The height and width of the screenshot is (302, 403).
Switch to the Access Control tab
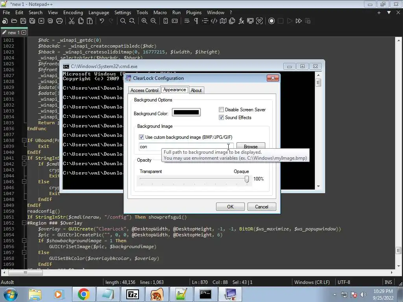pos(144,90)
